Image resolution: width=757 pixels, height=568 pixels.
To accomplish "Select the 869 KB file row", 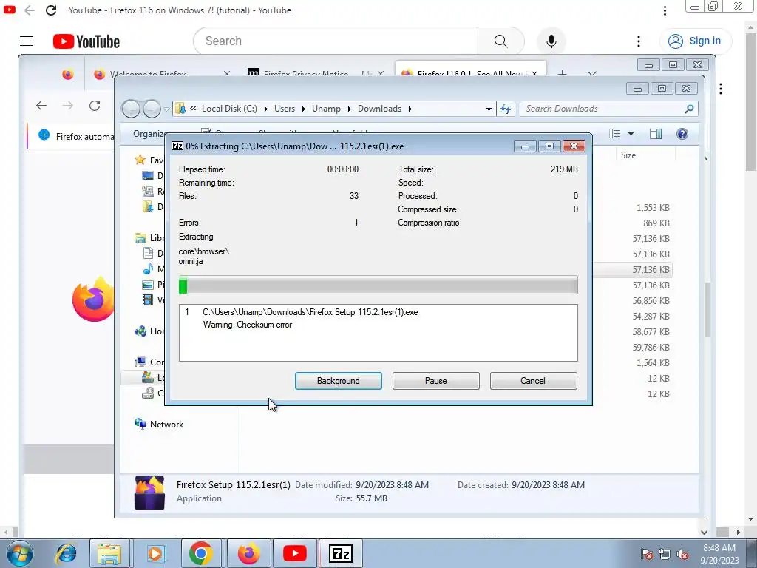I will pos(656,223).
